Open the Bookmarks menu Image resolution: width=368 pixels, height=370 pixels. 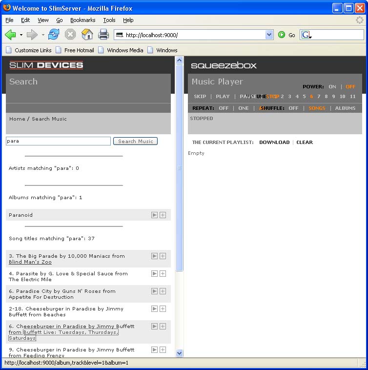[82, 20]
